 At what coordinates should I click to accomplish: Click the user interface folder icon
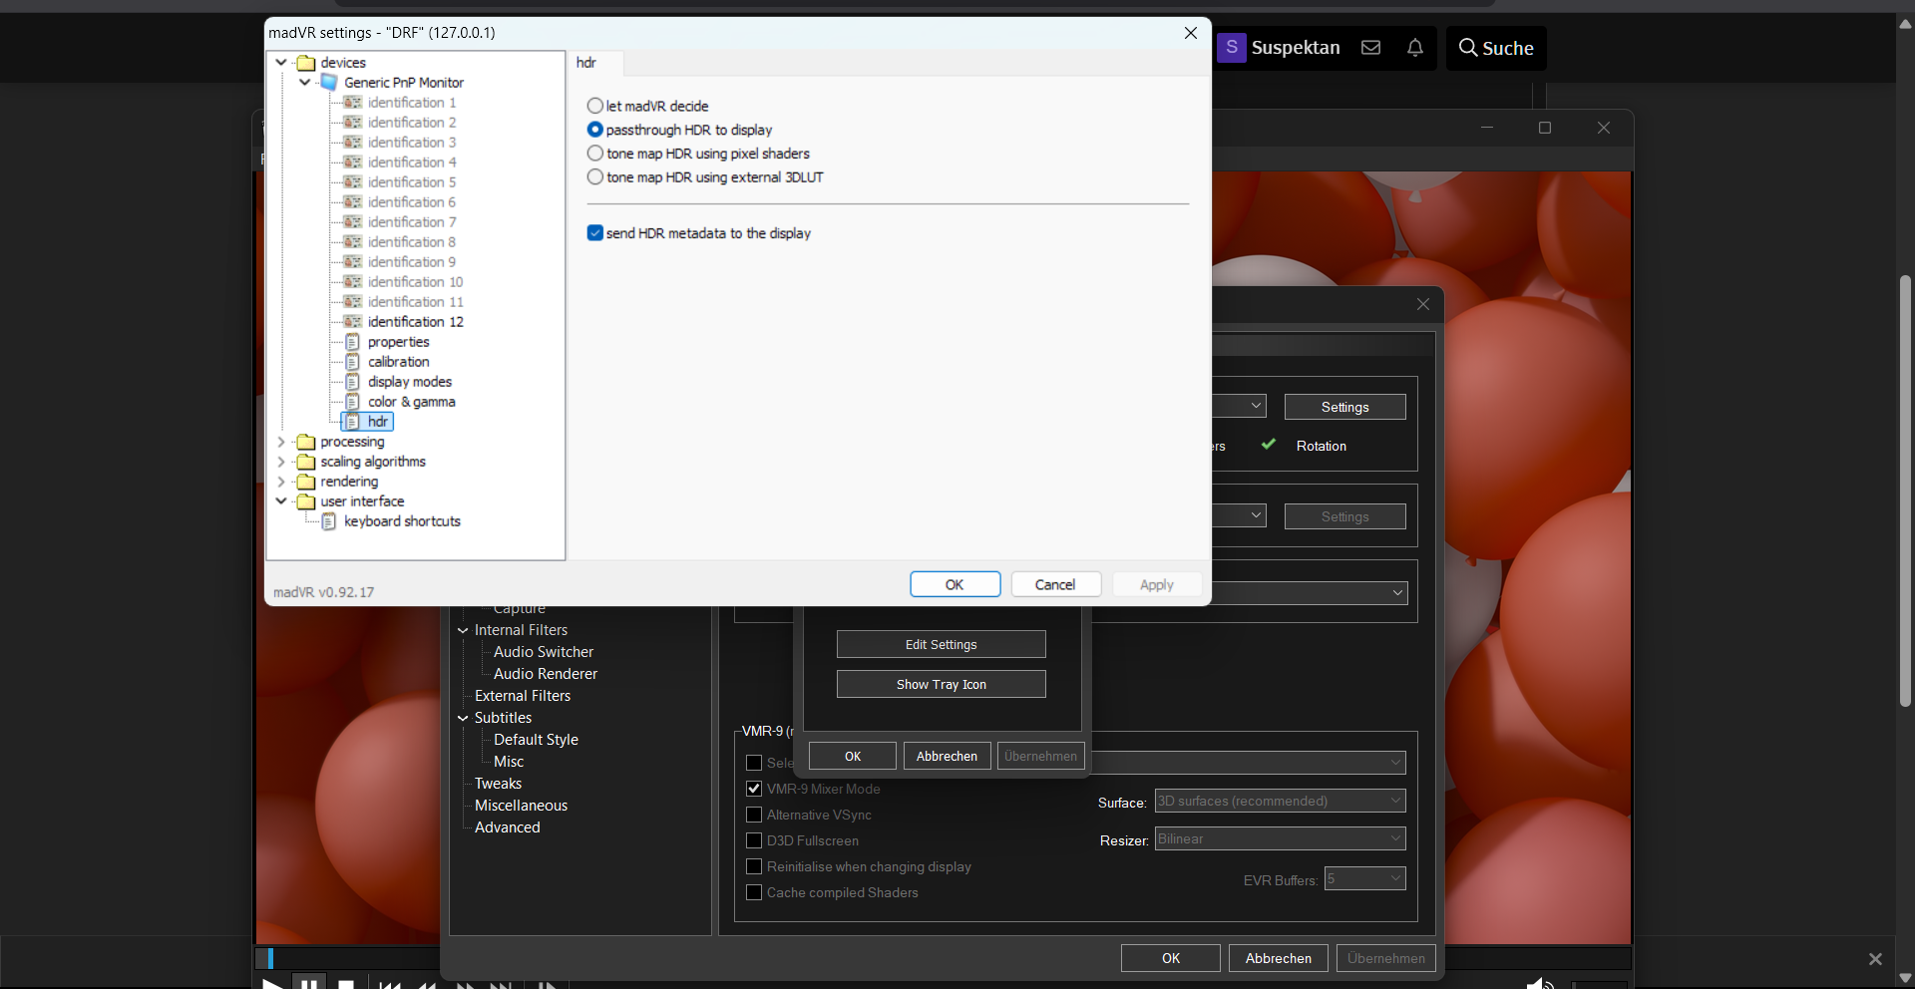[x=307, y=501]
